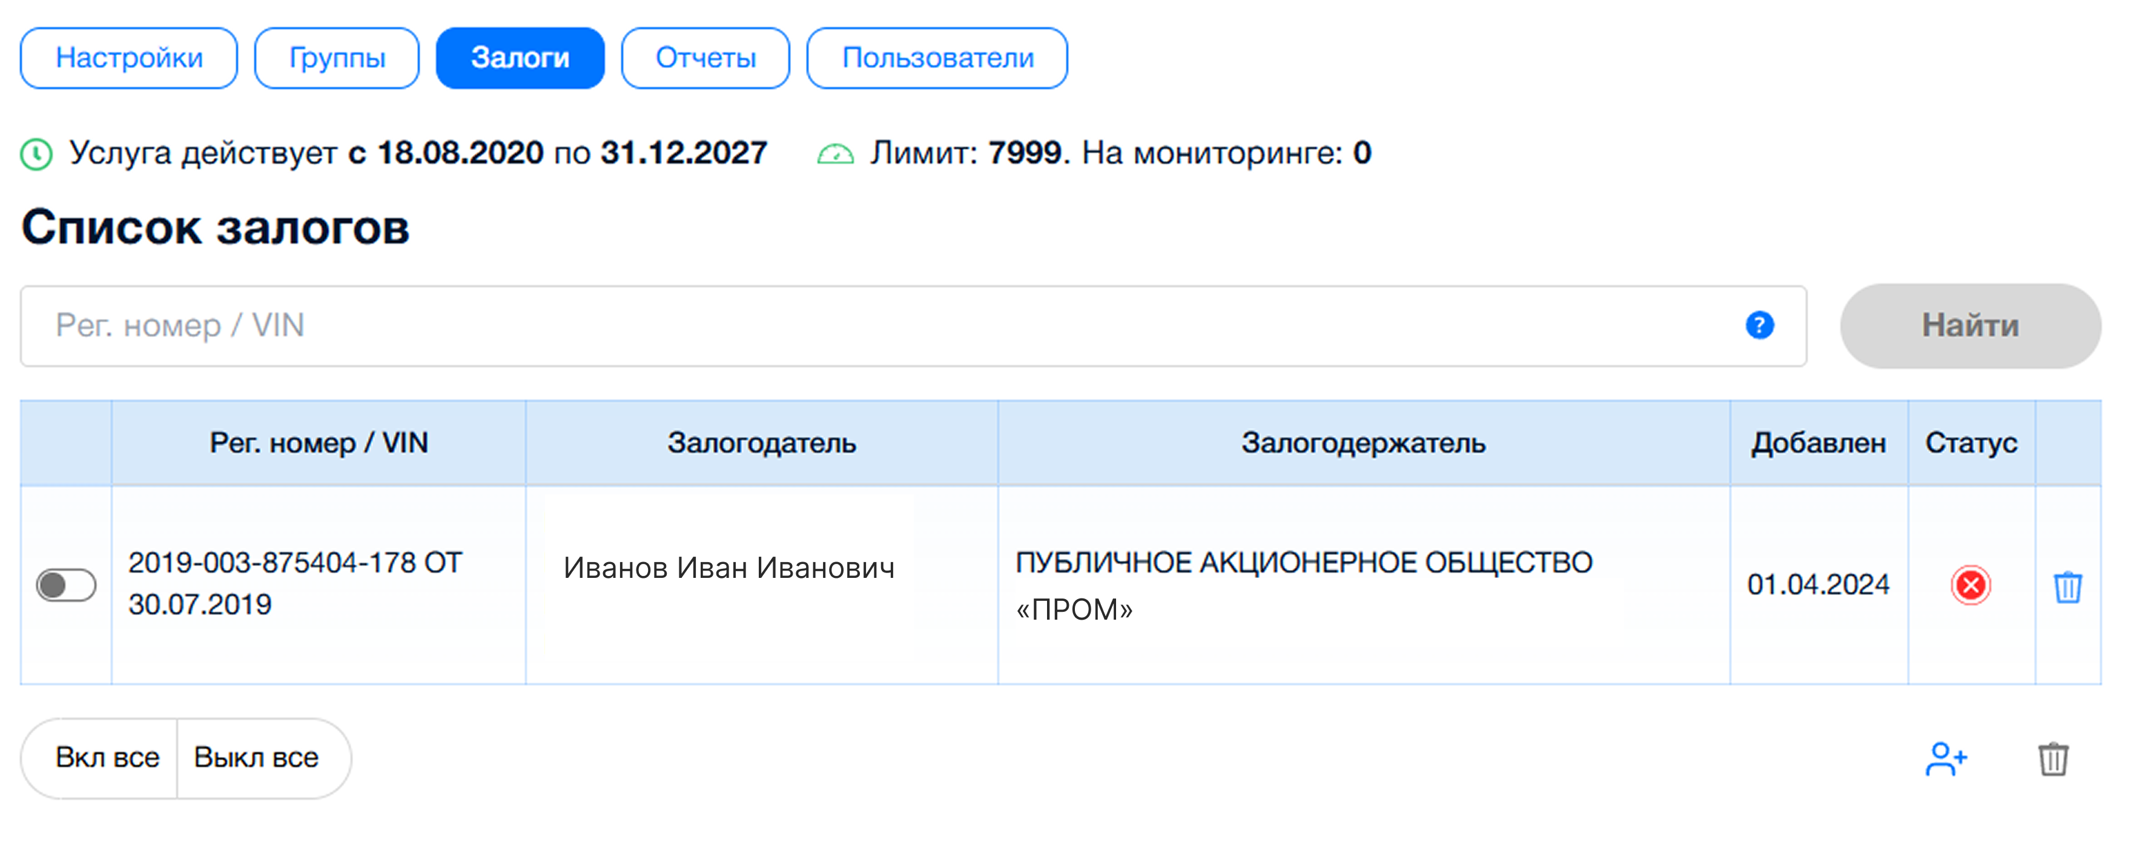
Task: Focus the Рег. номер / VIN search field
Action: click(x=913, y=326)
